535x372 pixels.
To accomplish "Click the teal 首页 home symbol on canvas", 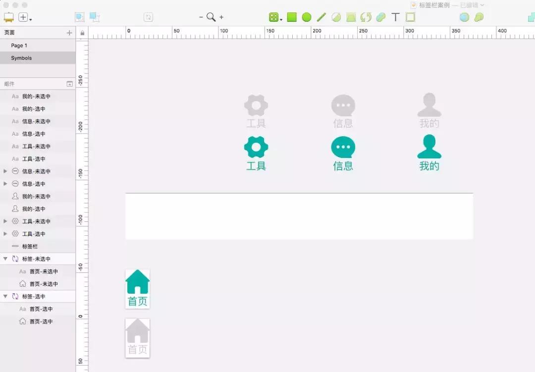I will [138, 288].
